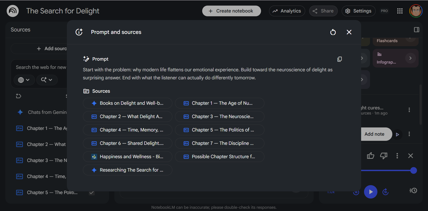This screenshot has width=428, height=211.
Task: Click the Gemini star icon for Chats from Gemini
Action: (20, 112)
